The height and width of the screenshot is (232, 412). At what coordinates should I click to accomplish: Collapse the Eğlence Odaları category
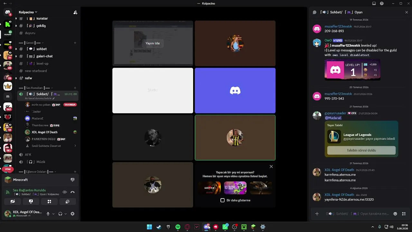pos(38,172)
